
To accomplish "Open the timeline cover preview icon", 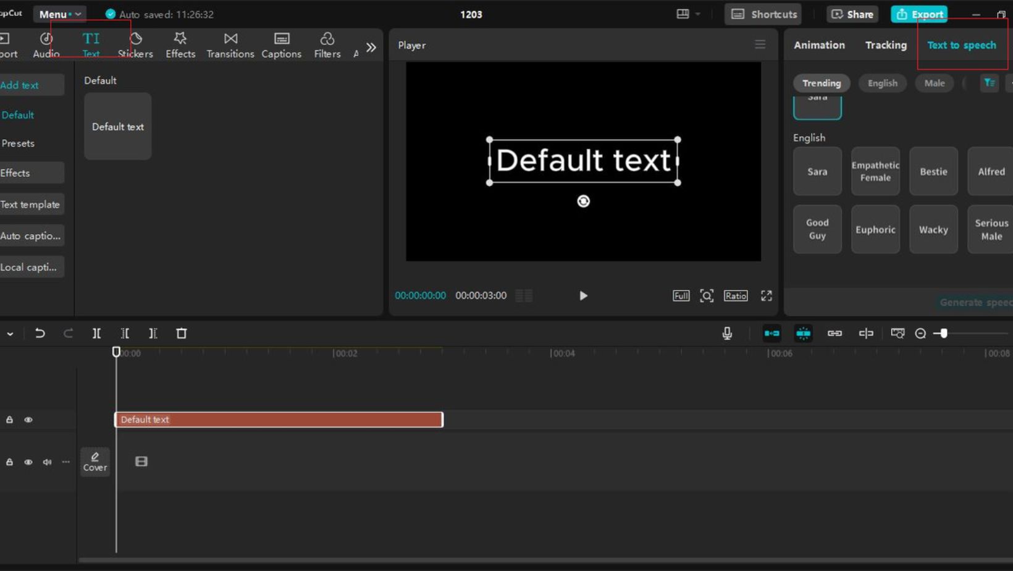I will tap(897, 334).
